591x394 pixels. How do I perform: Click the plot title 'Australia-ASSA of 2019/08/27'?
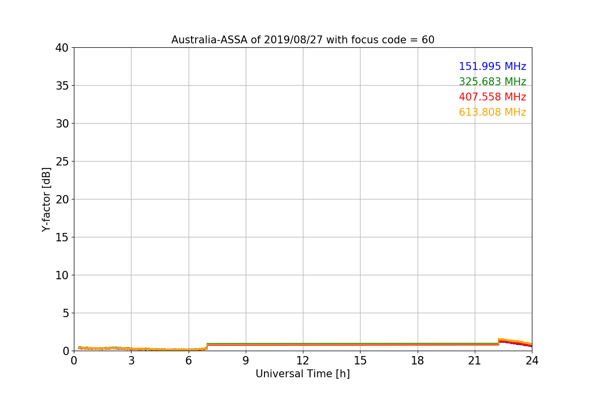tap(247, 40)
